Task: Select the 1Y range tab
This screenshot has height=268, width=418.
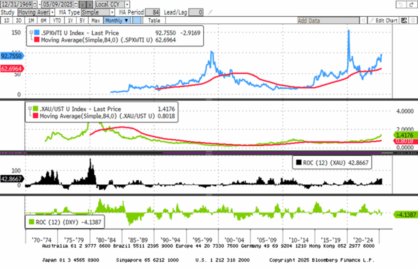Action: point(70,20)
